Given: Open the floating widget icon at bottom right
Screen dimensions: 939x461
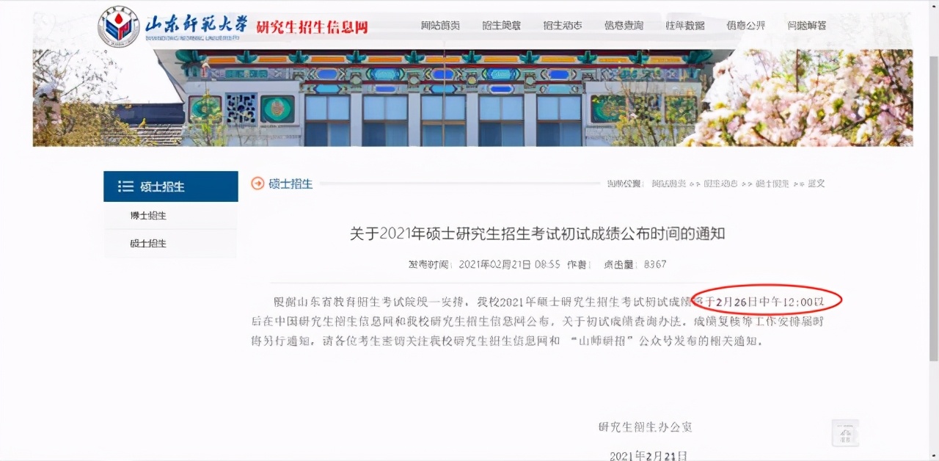Looking at the screenshot, I should (845, 433).
